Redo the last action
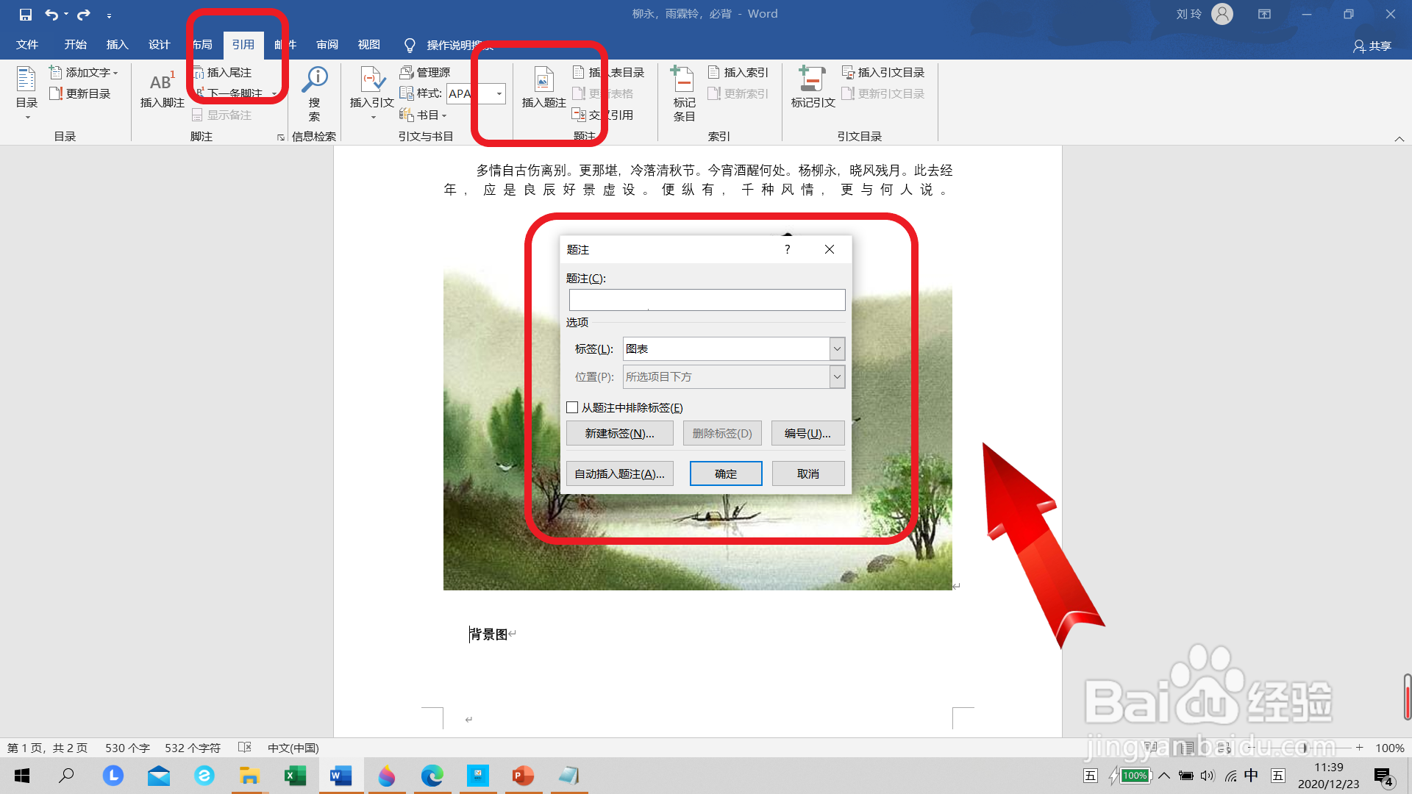The height and width of the screenshot is (794, 1412). (x=84, y=15)
